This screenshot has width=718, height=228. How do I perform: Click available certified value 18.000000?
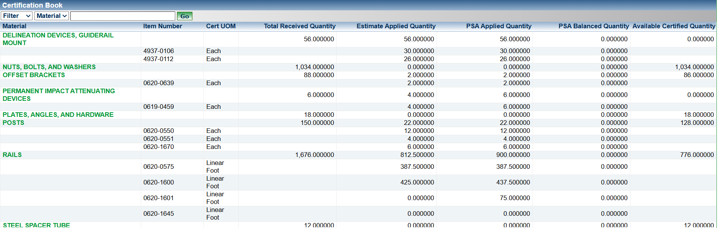click(x=698, y=115)
